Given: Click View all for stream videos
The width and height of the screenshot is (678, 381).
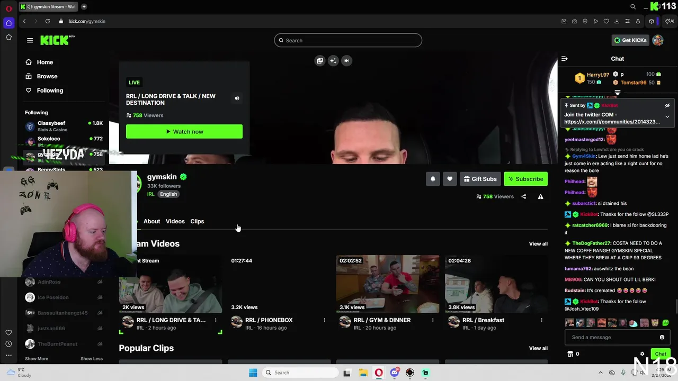Looking at the screenshot, I should coord(538,244).
